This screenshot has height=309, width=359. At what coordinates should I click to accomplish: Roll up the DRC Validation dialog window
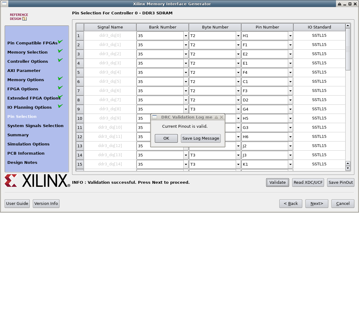(216, 117)
